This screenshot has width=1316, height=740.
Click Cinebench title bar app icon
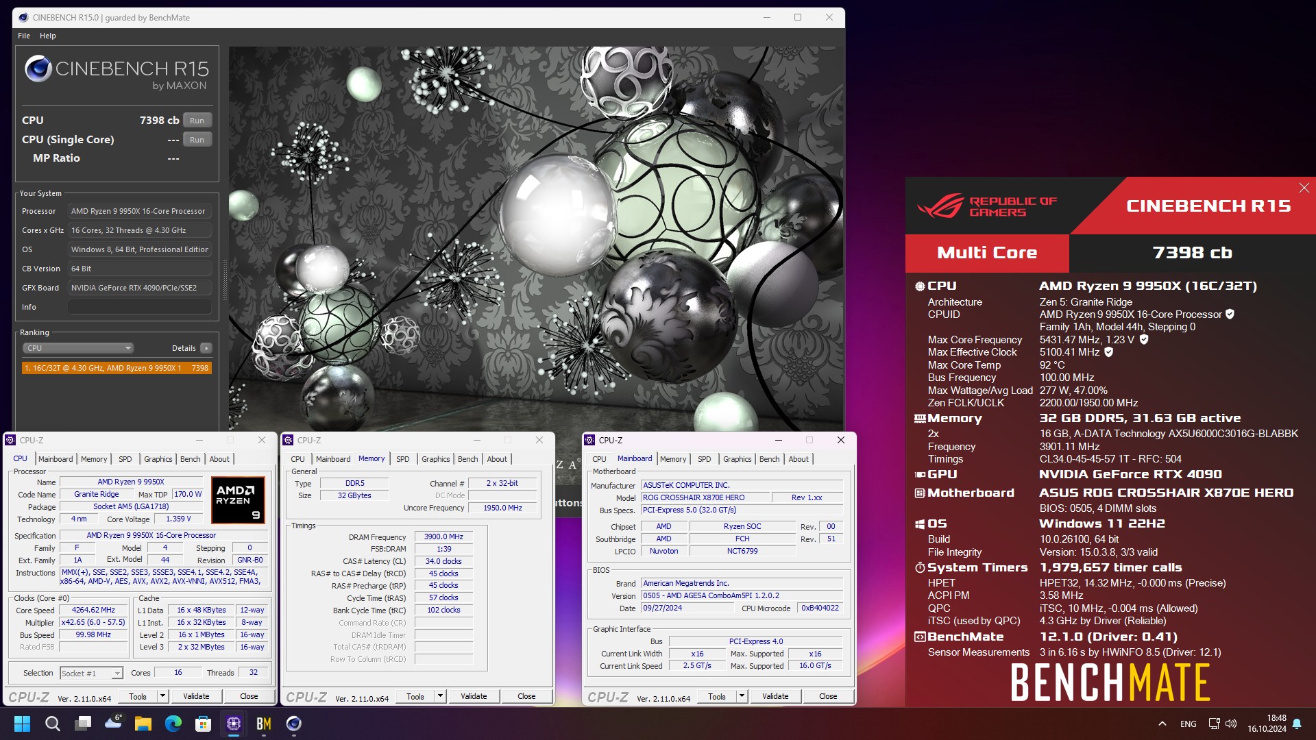coord(23,17)
